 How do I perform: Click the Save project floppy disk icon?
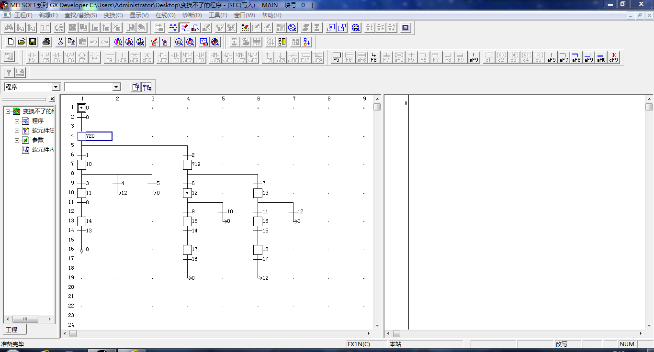click(x=33, y=42)
